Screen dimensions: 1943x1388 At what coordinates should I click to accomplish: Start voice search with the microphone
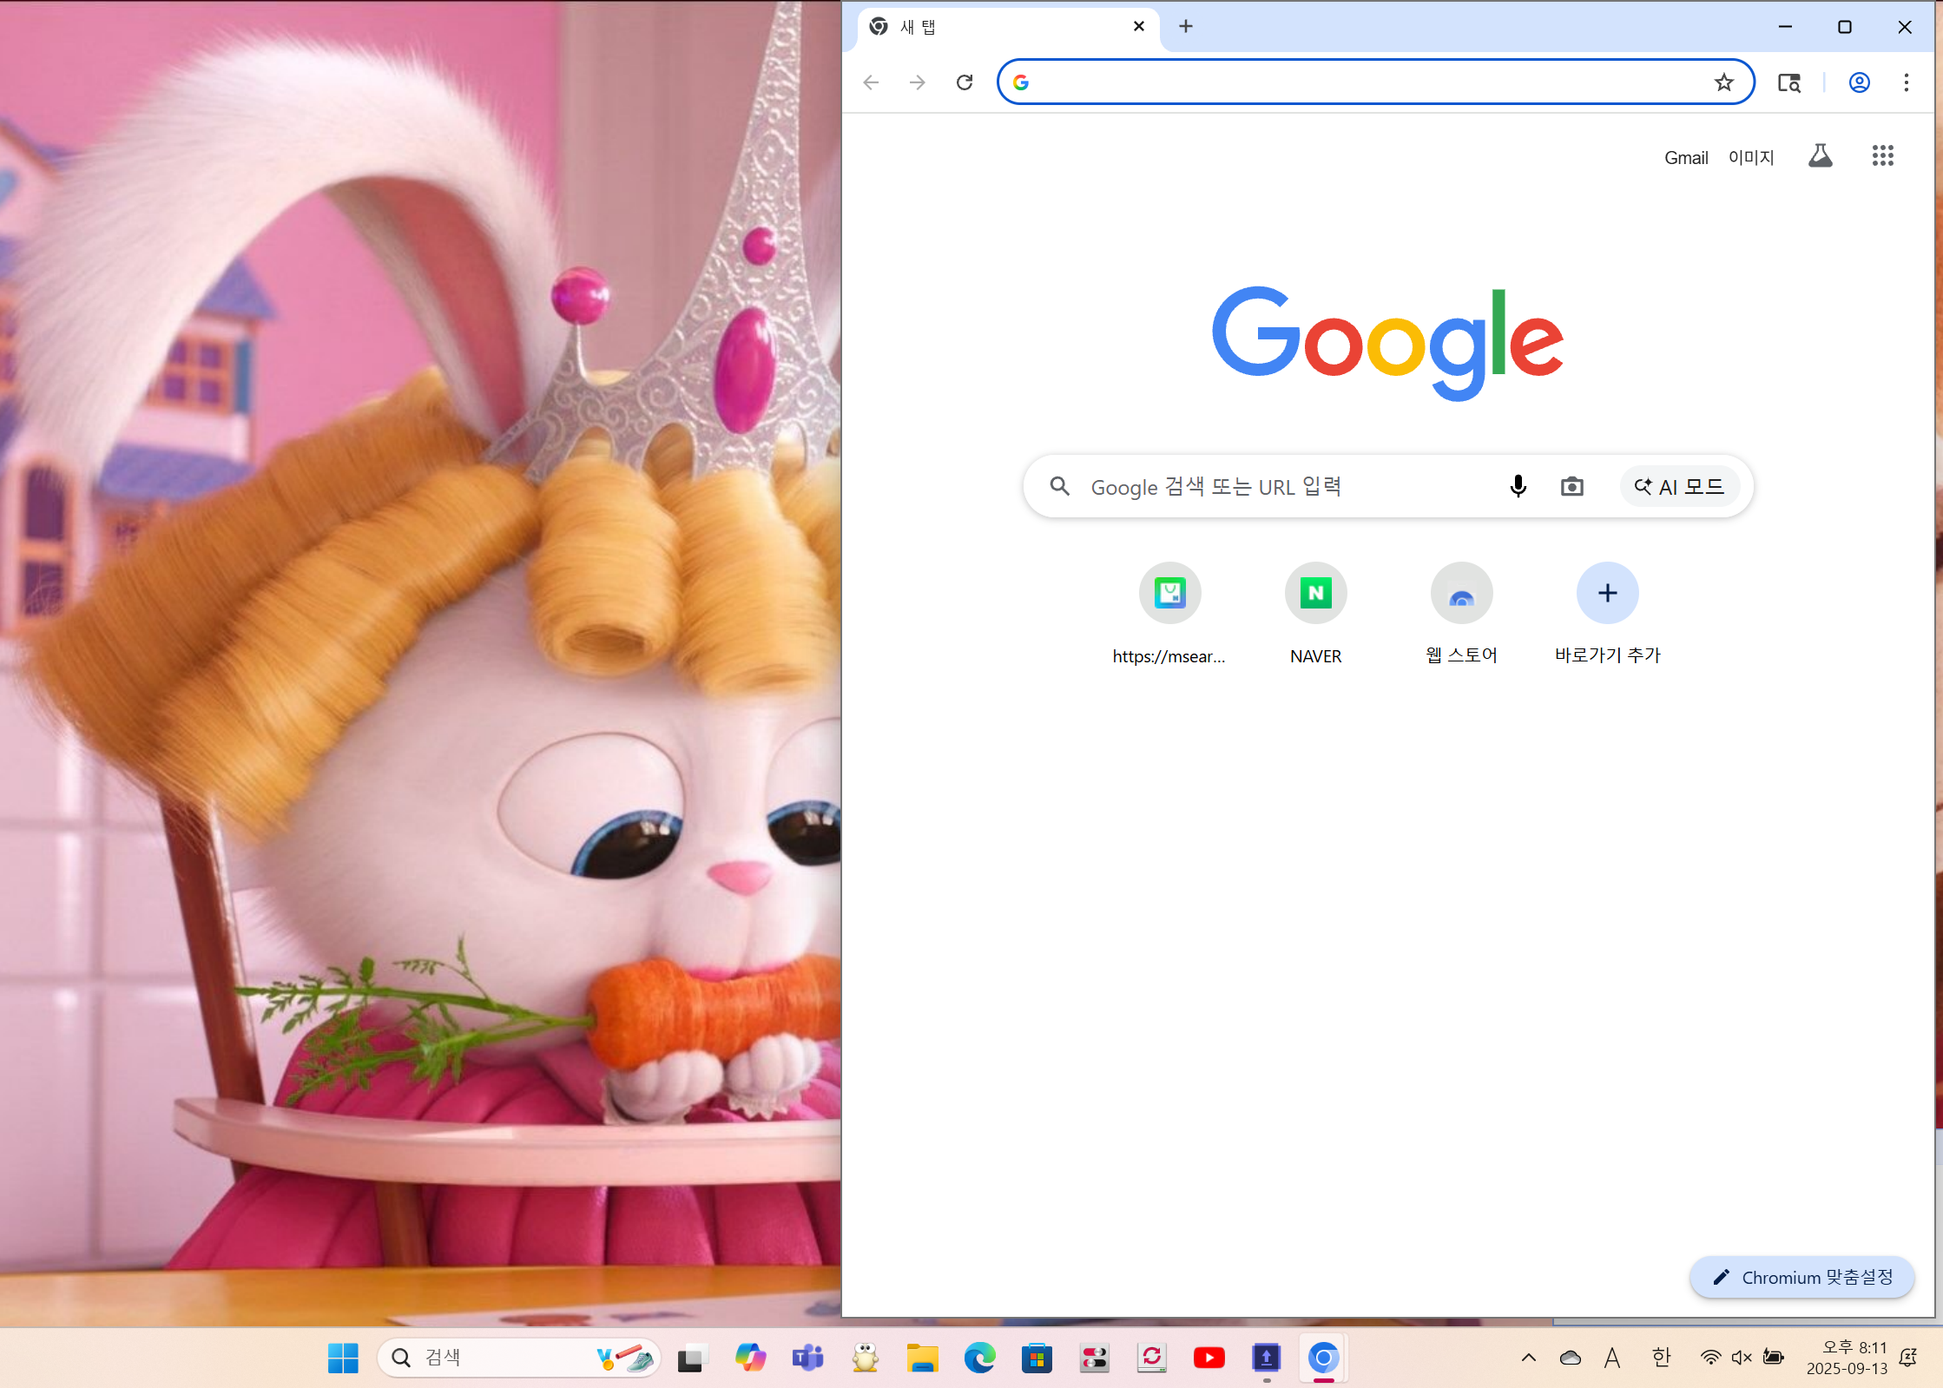(1518, 486)
